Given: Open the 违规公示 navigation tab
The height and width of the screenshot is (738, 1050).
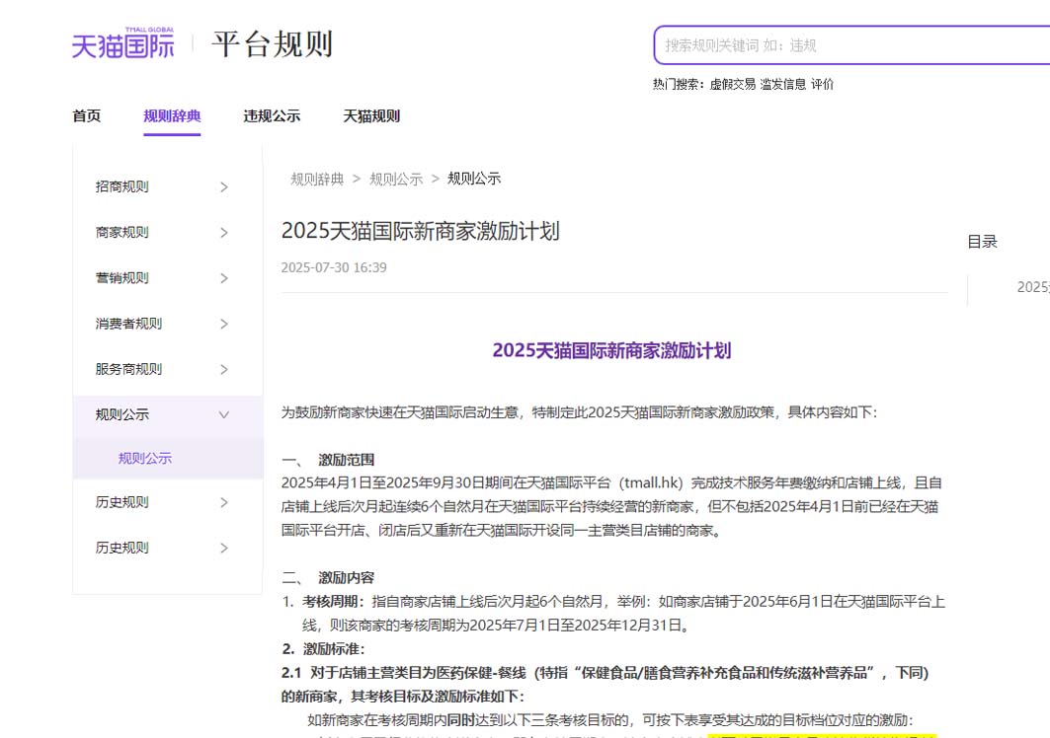Looking at the screenshot, I should tap(272, 115).
